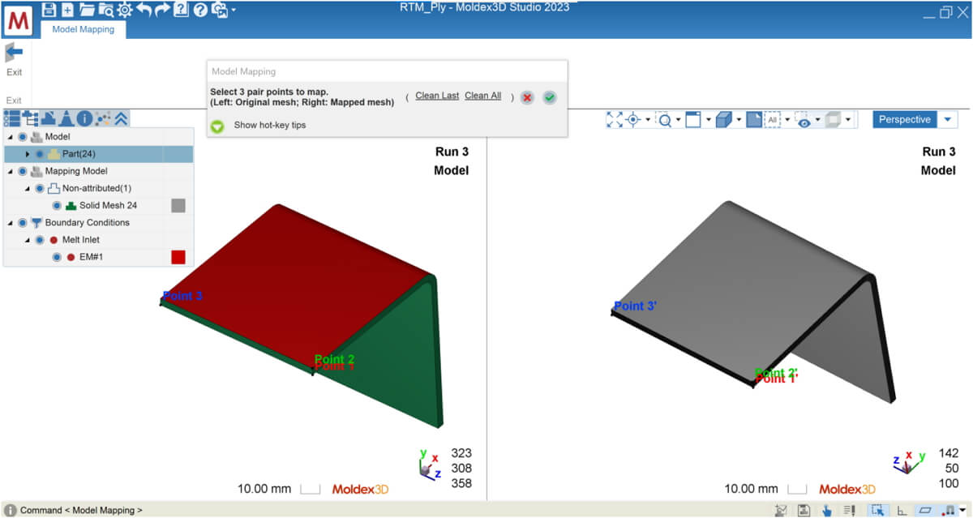Collapse the Mapping Model tree node

coord(10,171)
